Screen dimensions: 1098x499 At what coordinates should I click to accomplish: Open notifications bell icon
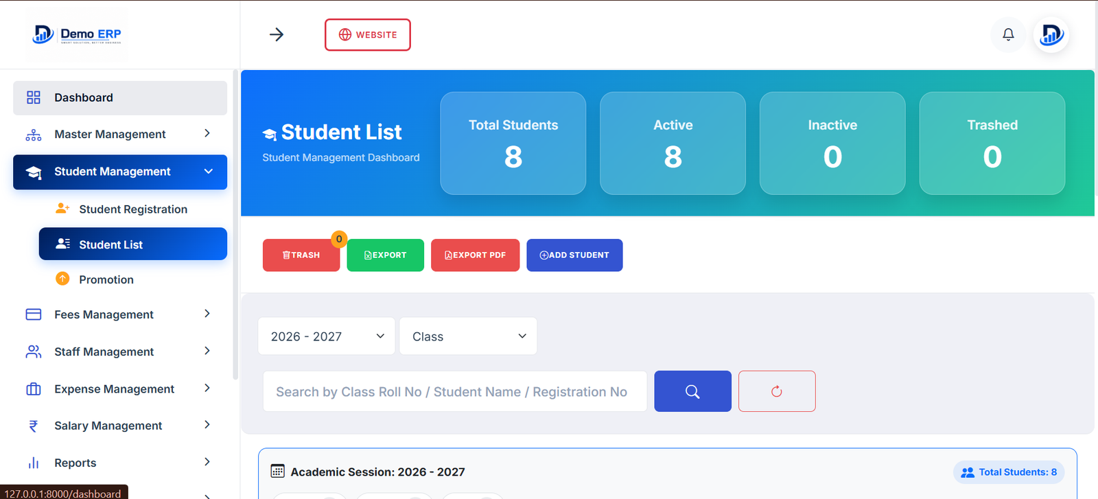pos(1008,34)
